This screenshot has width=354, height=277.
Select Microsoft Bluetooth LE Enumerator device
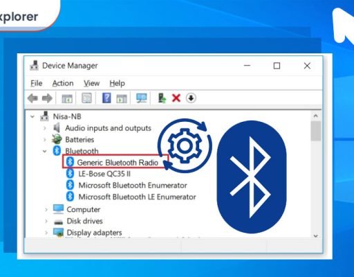[x=137, y=197]
